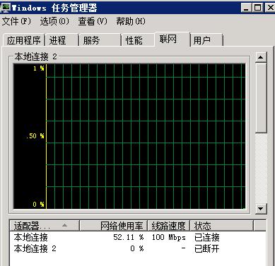Switch to the 服务 tab
This screenshot has width=275, height=266.
click(100, 40)
